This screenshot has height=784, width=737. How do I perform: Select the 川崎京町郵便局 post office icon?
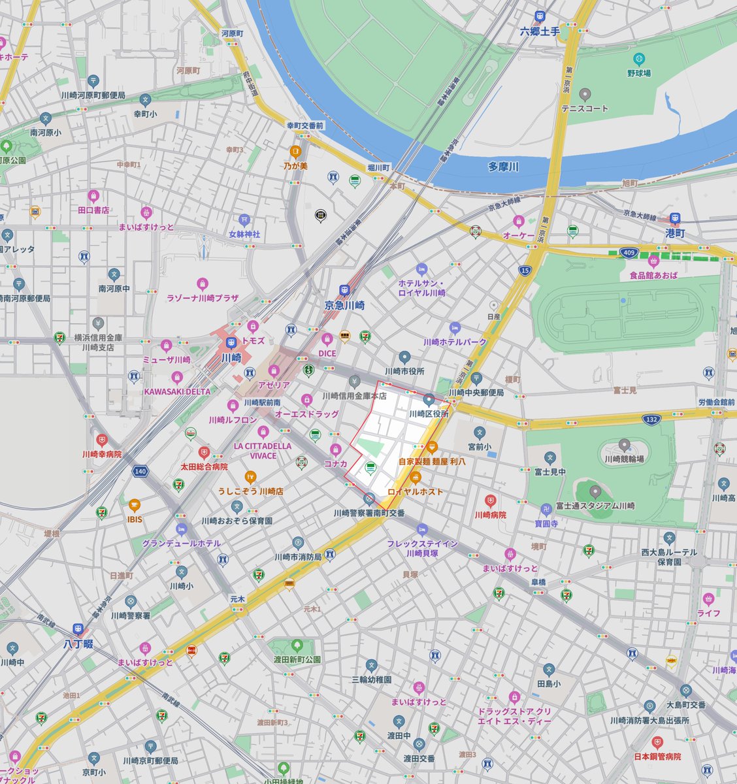point(150,746)
